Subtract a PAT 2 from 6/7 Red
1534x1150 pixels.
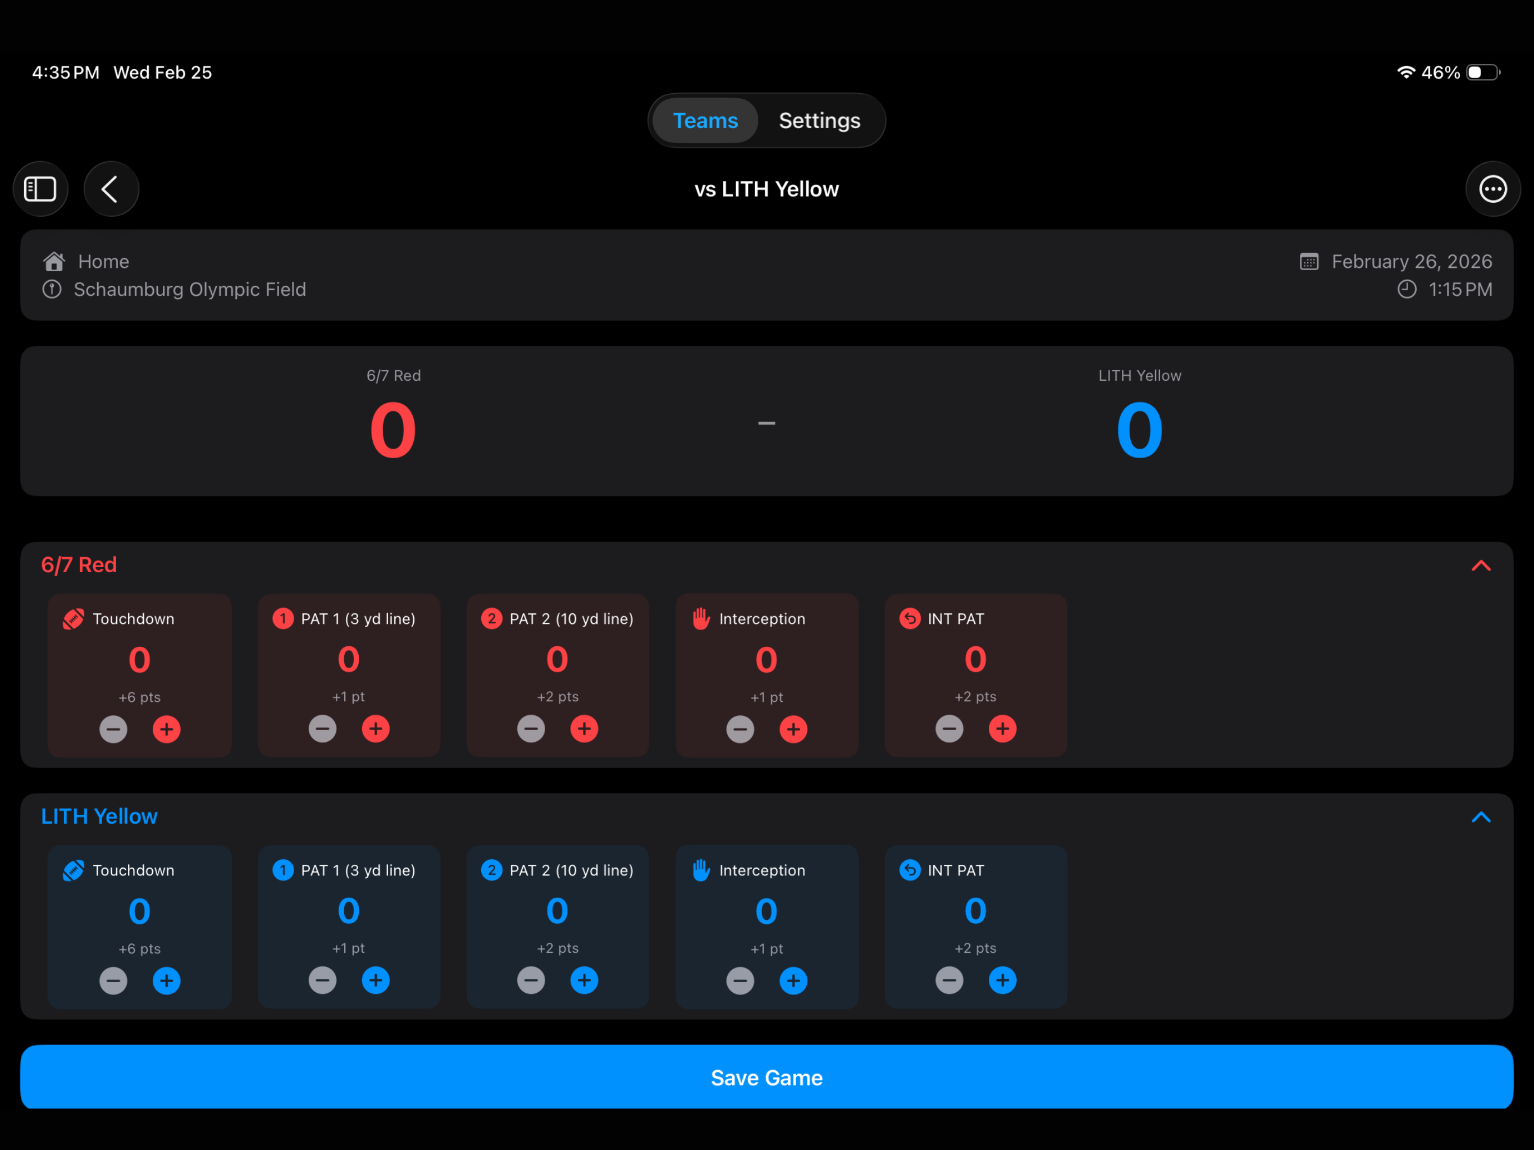click(x=531, y=728)
